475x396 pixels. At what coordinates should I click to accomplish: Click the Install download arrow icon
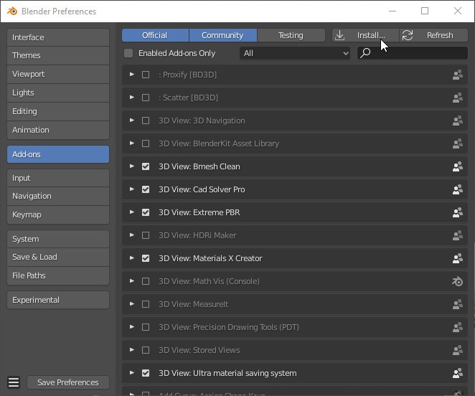pos(340,35)
